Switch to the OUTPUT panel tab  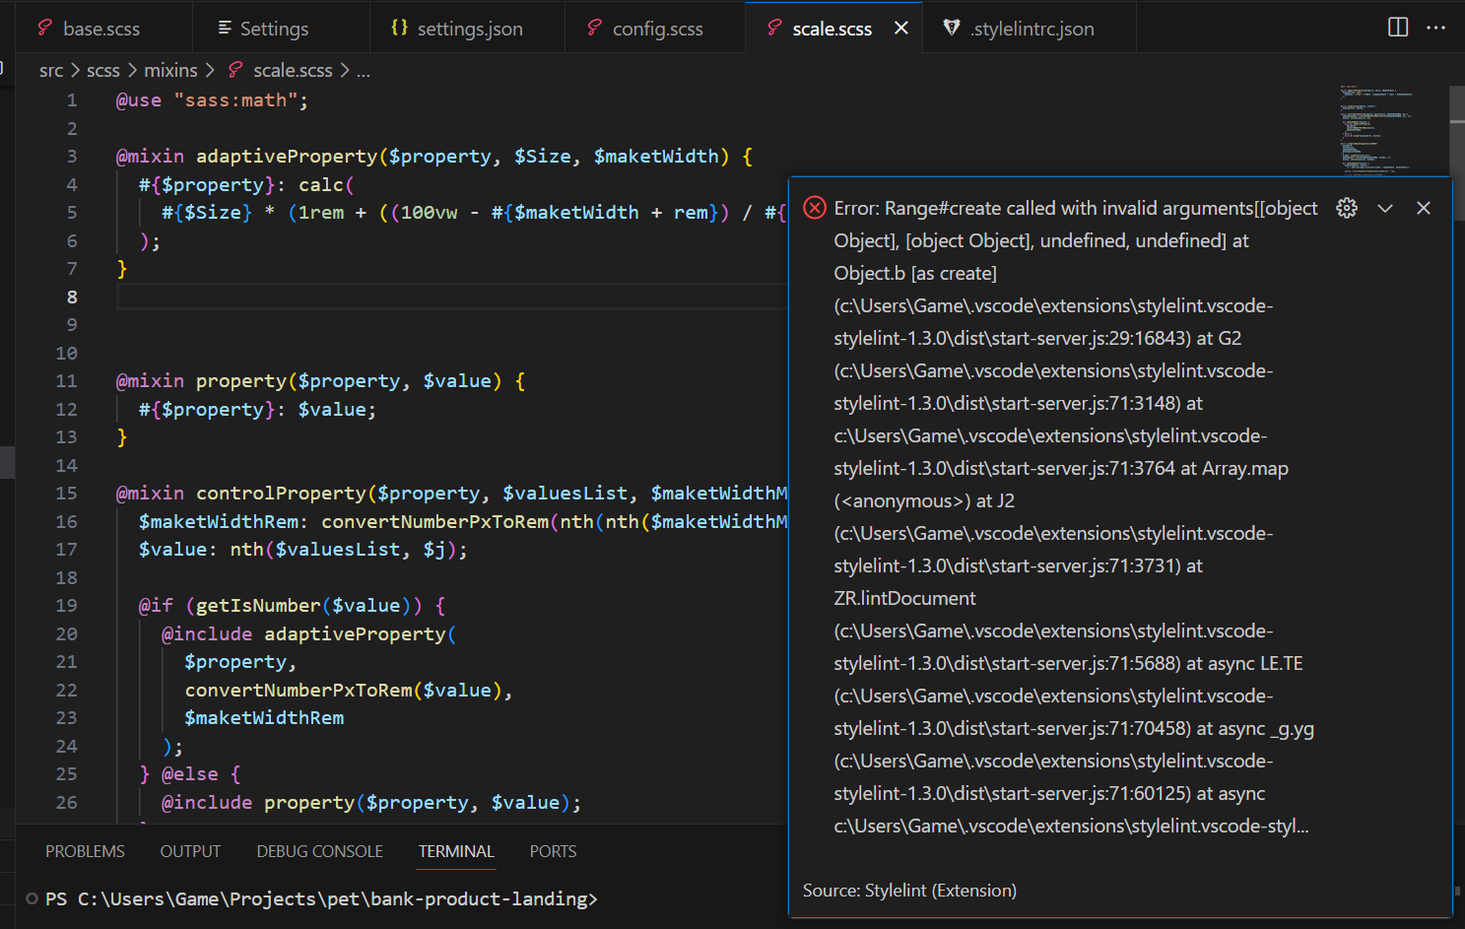coord(190,851)
